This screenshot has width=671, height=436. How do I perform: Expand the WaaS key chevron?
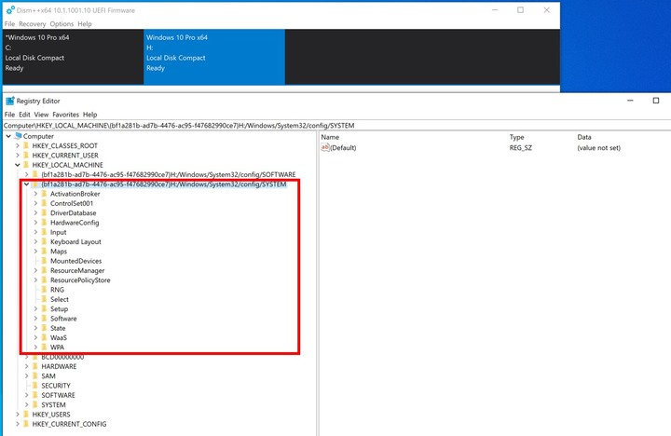pos(35,337)
